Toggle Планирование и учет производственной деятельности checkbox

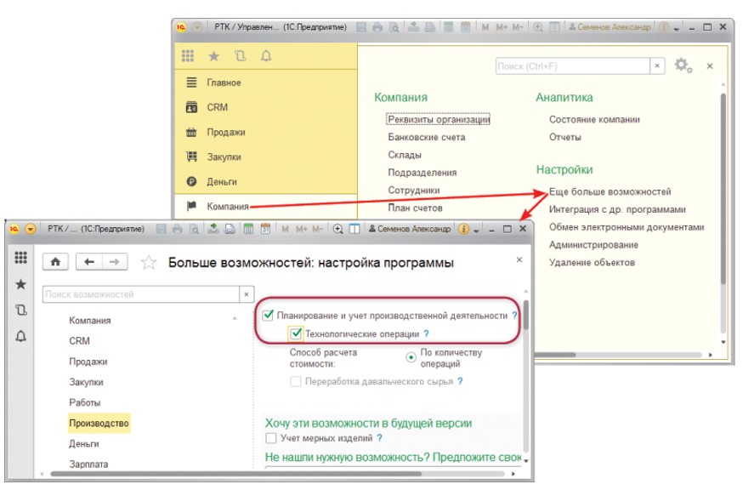pyautogui.click(x=269, y=316)
